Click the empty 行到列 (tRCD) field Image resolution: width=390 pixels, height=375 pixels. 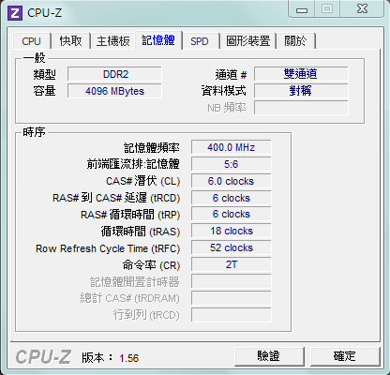[x=232, y=315]
